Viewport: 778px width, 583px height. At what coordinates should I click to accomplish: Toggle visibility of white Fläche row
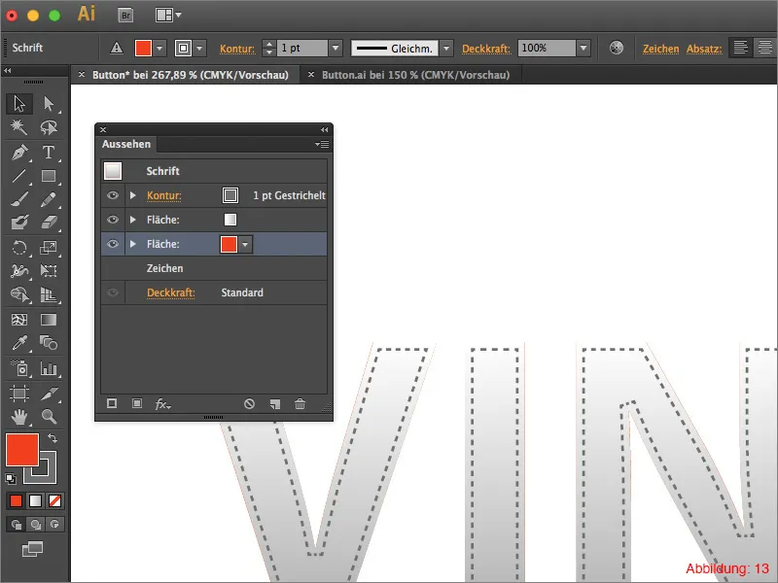coord(113,220)
